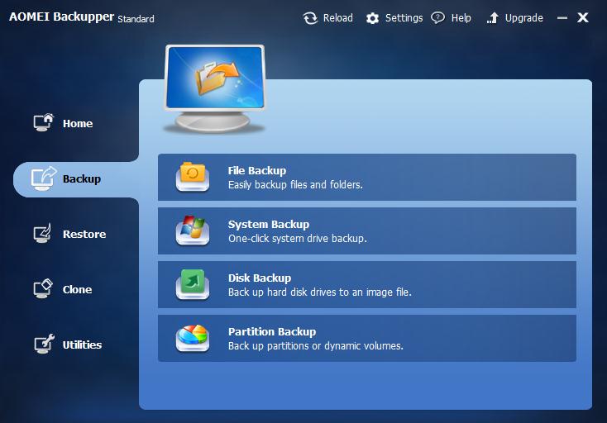Click 'Back up partitions or dynamic volumes.' text
The width and height of the screenshot is (607, 423).
(x=316, y=346)
